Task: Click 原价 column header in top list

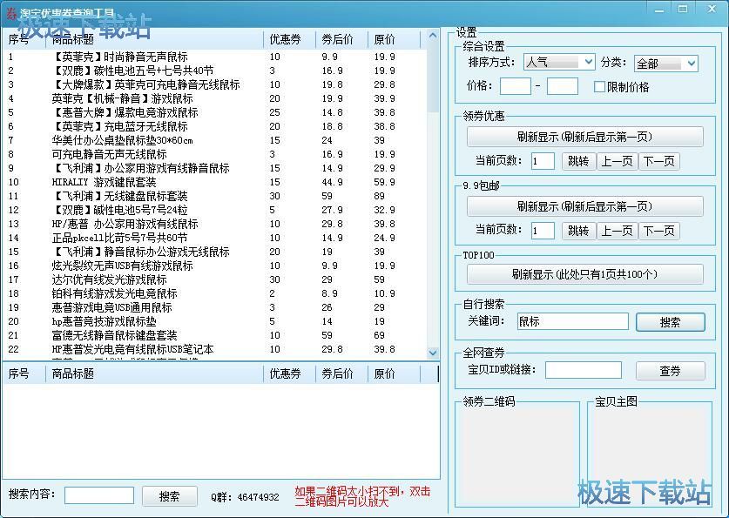Action: 394,40
